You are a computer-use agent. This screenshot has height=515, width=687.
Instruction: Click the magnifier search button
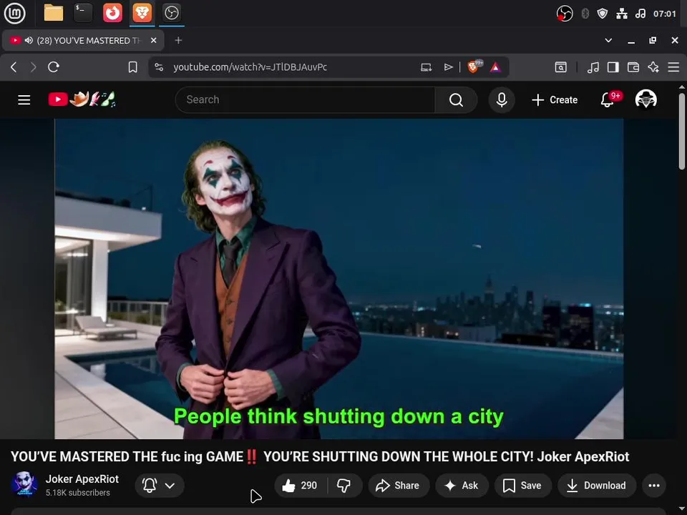(456, 100)
